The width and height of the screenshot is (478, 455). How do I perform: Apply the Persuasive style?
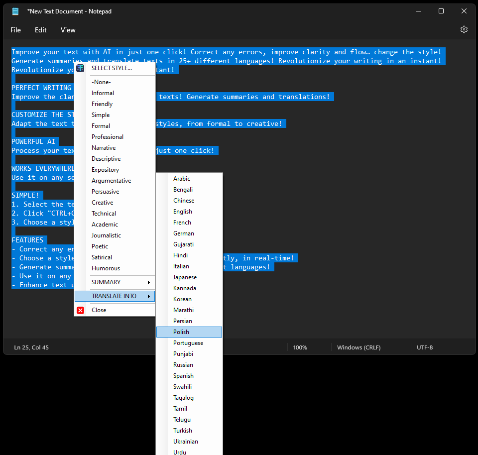115,192
